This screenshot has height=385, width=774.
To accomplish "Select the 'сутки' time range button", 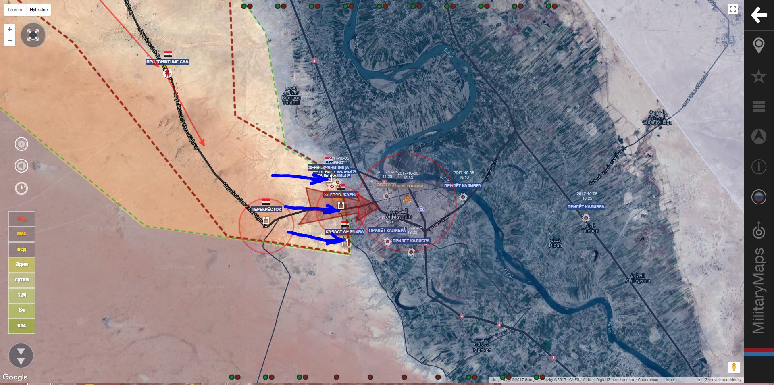I will (22, 280).
